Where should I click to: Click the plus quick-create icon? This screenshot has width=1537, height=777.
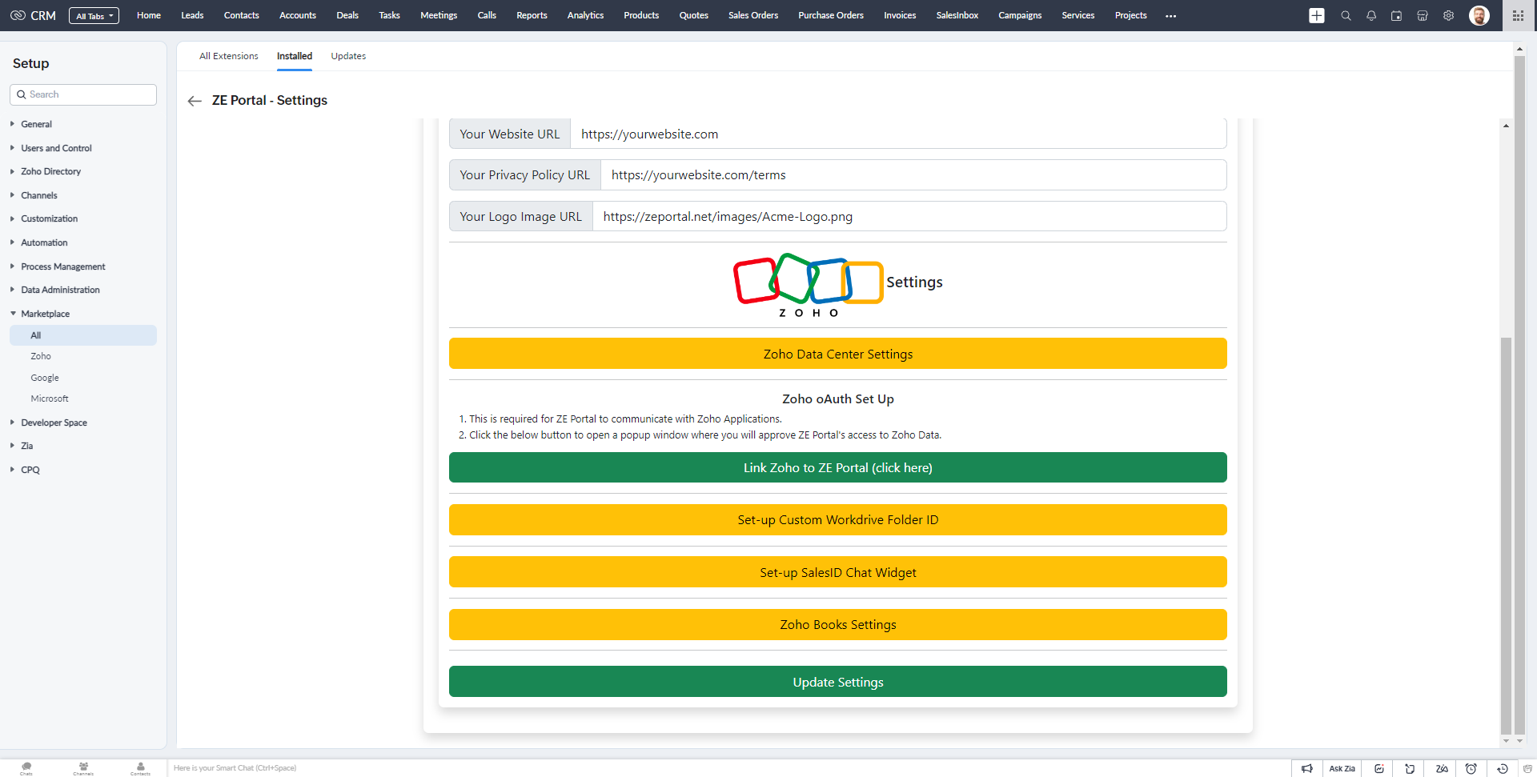click(1317, 15)
